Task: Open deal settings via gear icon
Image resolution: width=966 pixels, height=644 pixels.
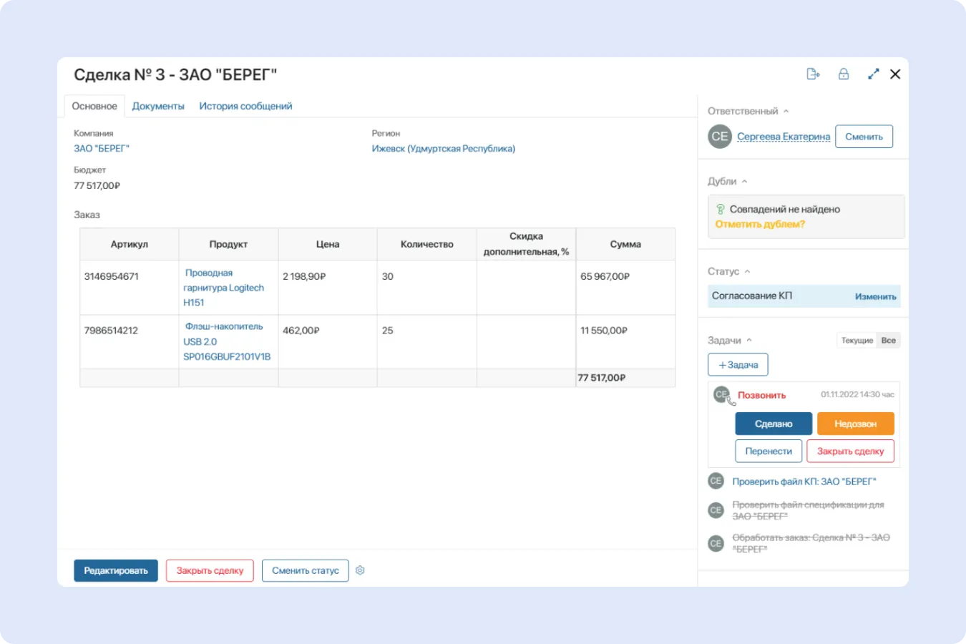Action: (x=360, y=570)
